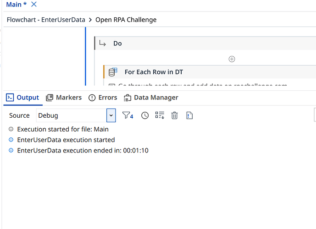Select 'EnterUserData execution started' log entry
The image size is (316, 229).
pos(66,140)
